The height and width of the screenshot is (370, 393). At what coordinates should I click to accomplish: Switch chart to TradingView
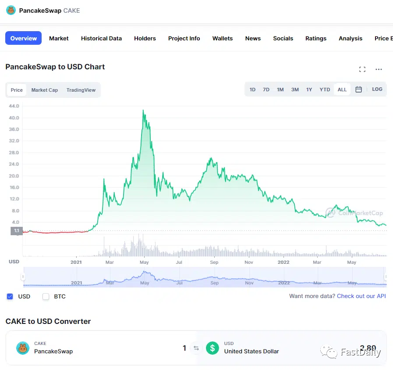coord(81,90)
